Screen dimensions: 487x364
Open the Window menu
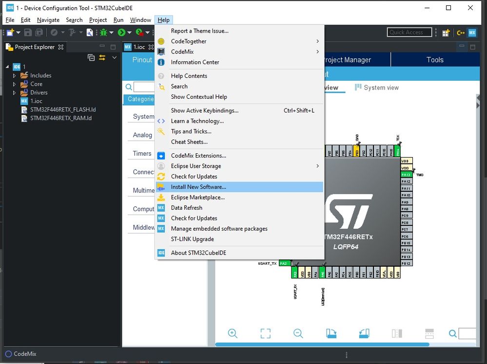(140, 20)
